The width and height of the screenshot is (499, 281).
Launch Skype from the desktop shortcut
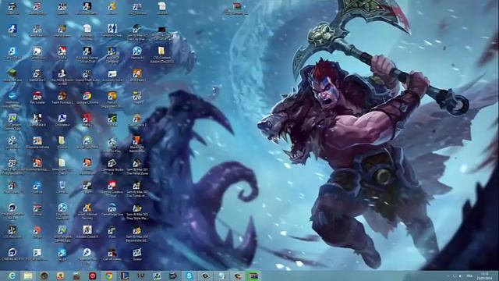pyautogui.click(x=62, y=254)
